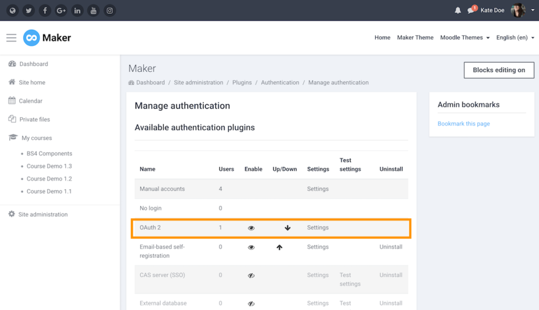
Task: Click the Blocks editing on button
Action: click(498, 70)
